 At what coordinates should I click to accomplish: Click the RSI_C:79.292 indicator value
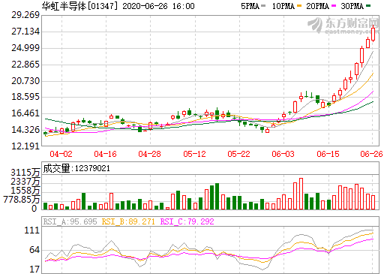pyautogui.click(x=187, y=221)
